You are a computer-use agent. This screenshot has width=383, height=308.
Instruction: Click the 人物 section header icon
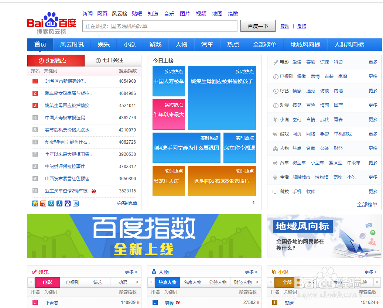pos(154,271)
